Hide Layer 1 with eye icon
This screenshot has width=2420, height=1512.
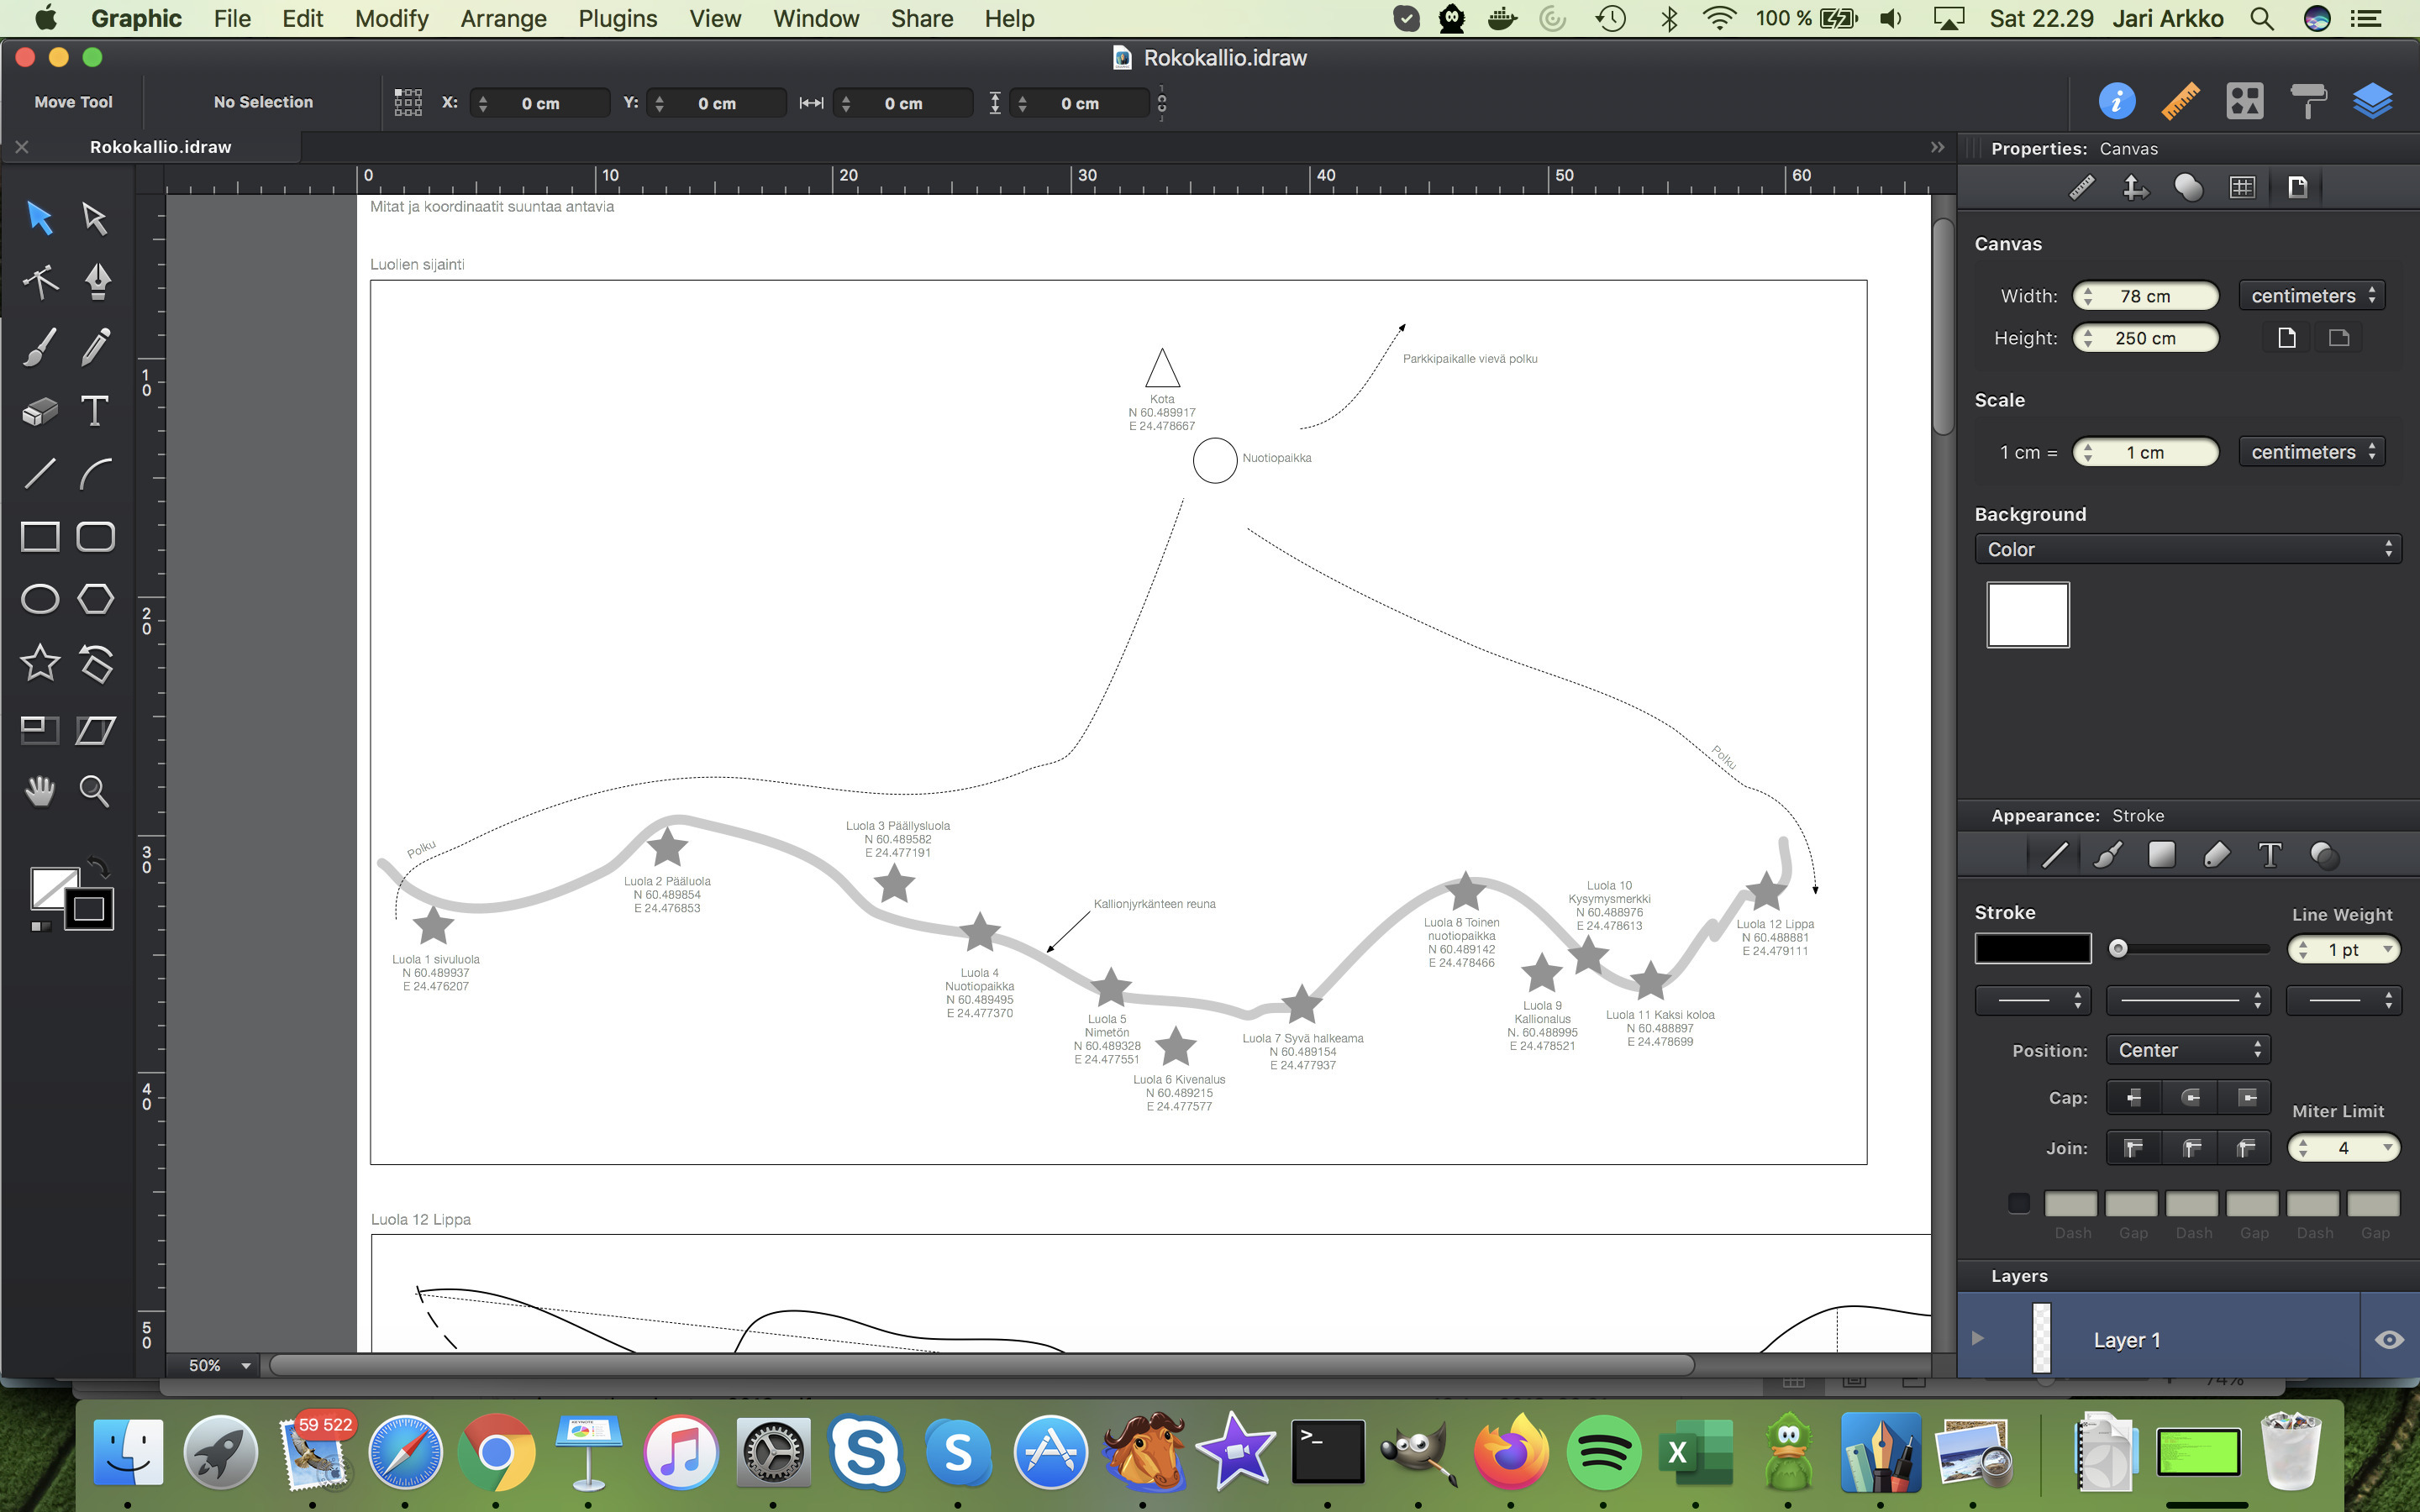tap(2389, 1340)
